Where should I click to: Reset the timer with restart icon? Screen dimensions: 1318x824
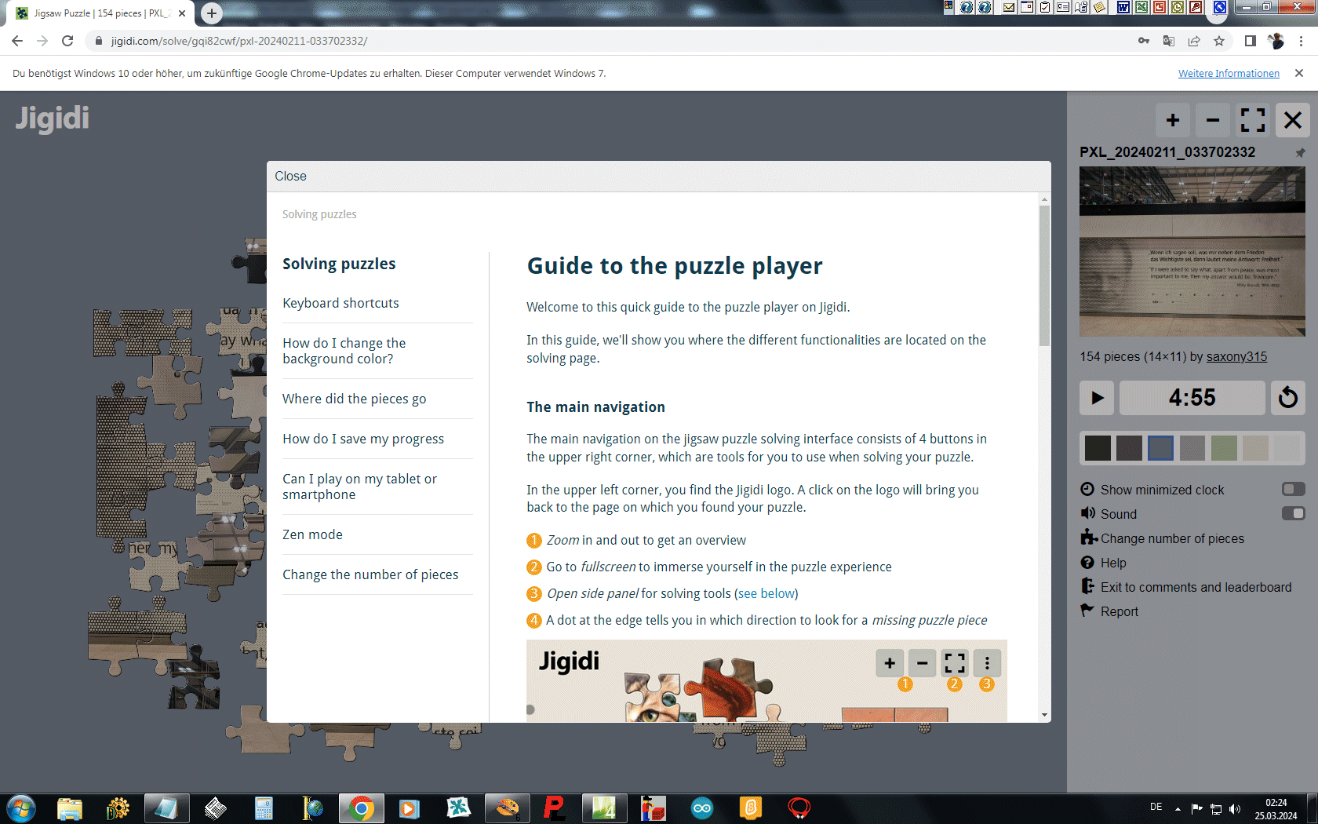1288,398
